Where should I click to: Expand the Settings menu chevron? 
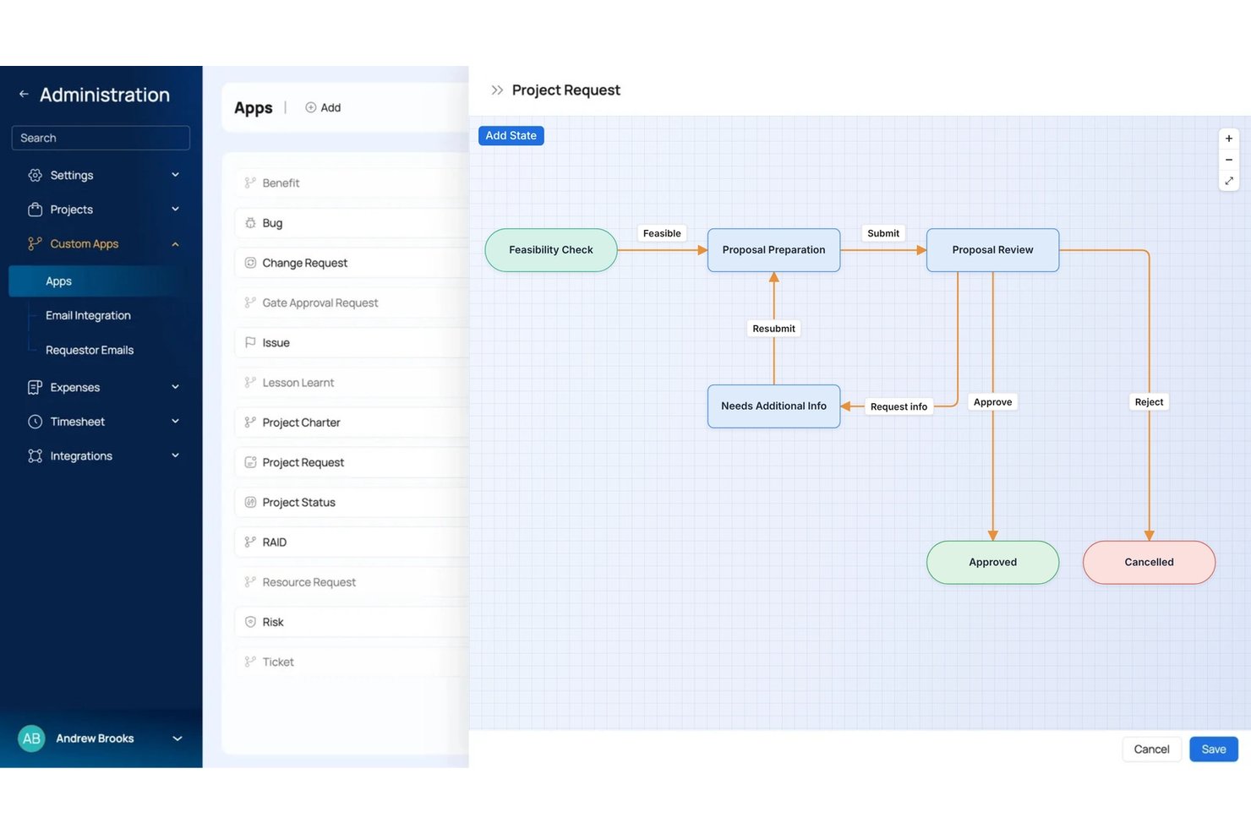coord(175,175)
